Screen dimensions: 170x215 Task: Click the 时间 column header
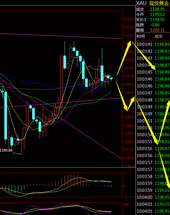point(141,36)
